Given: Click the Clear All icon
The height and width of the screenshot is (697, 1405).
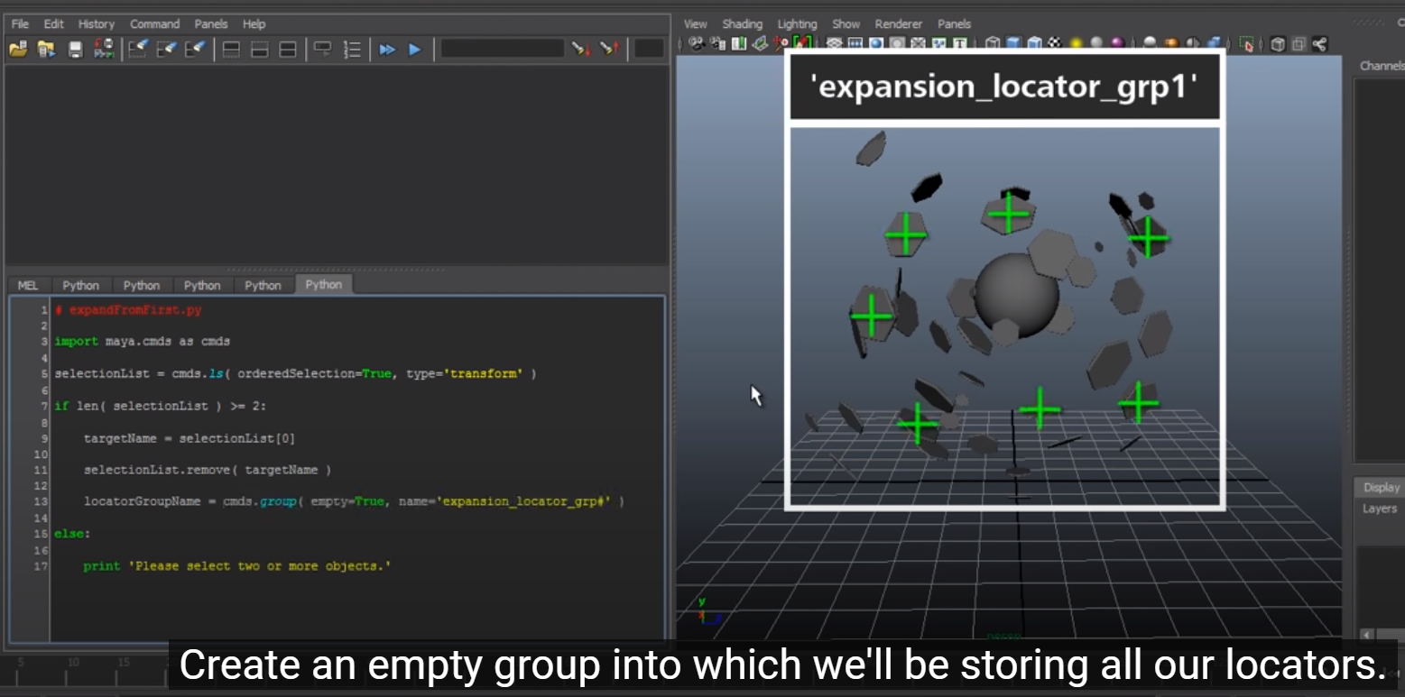Looking at the screenshot, I should [196, 49].
